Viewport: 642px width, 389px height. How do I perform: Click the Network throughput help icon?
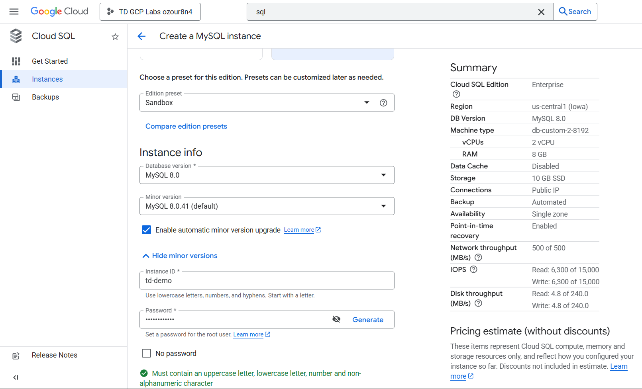478,258
